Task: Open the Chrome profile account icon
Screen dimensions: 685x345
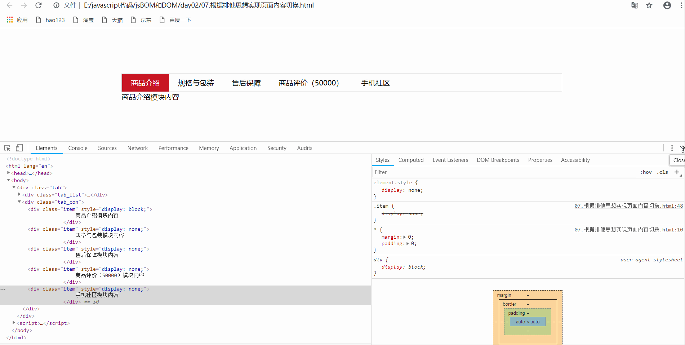Action: tap(666, 5)
